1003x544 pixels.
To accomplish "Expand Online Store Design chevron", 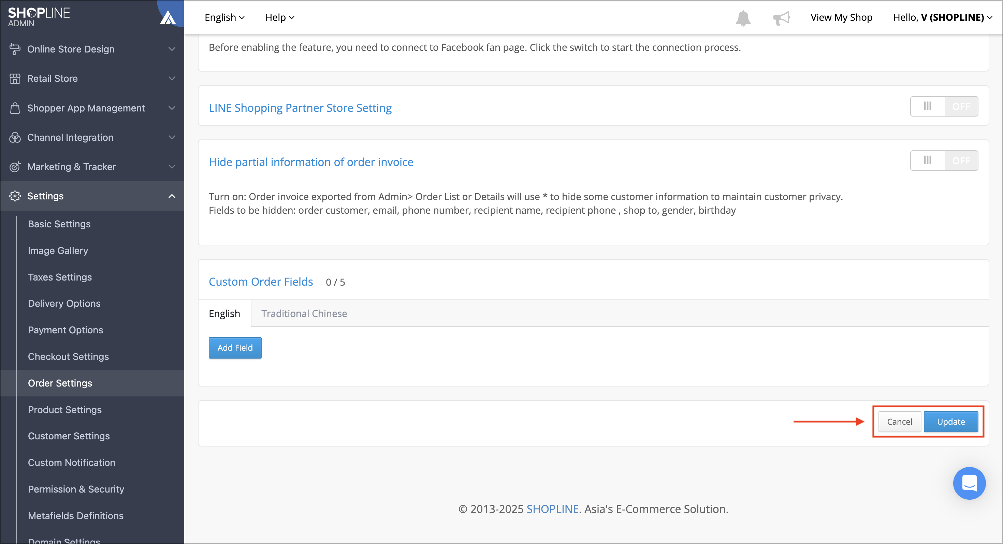I will [172, 49].
